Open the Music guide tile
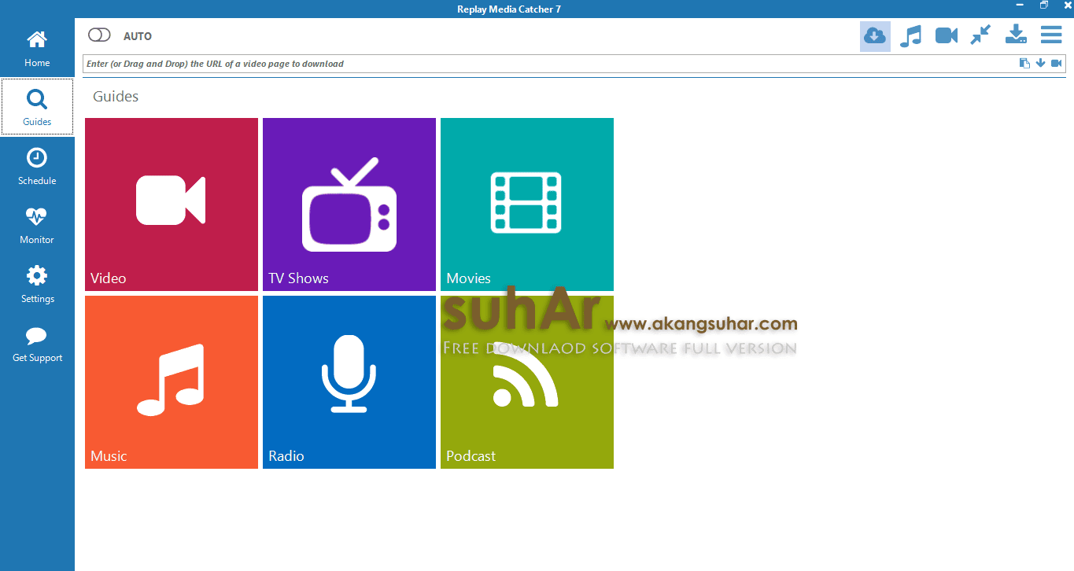1074x571 pixels. tap(172, 382)
